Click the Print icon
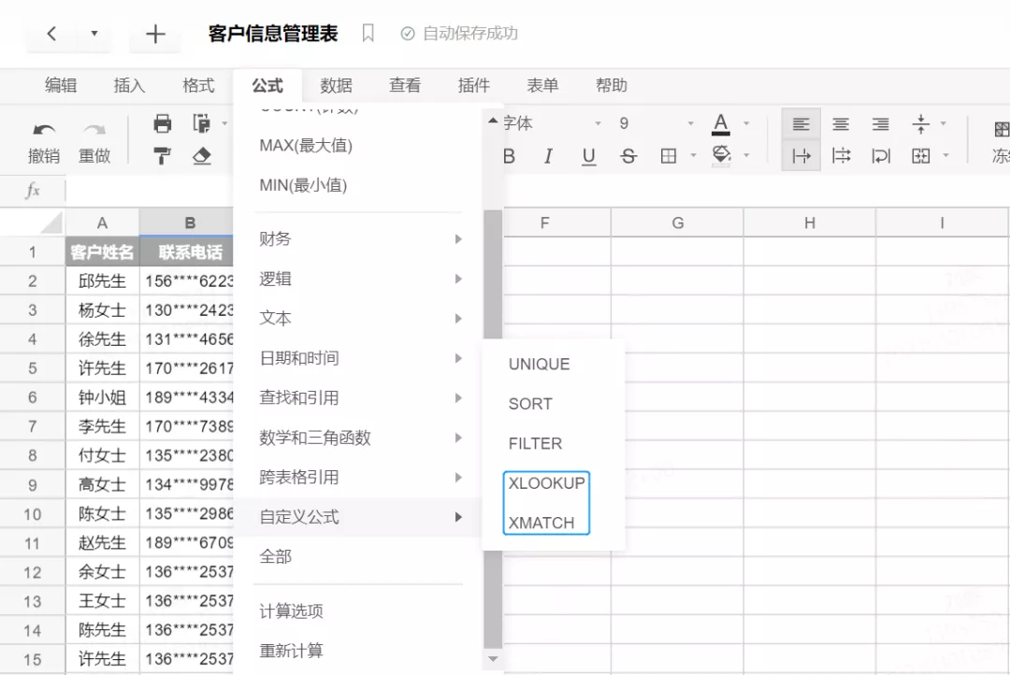This screenshot has height=675, width=1010. [x=160, y=122]
